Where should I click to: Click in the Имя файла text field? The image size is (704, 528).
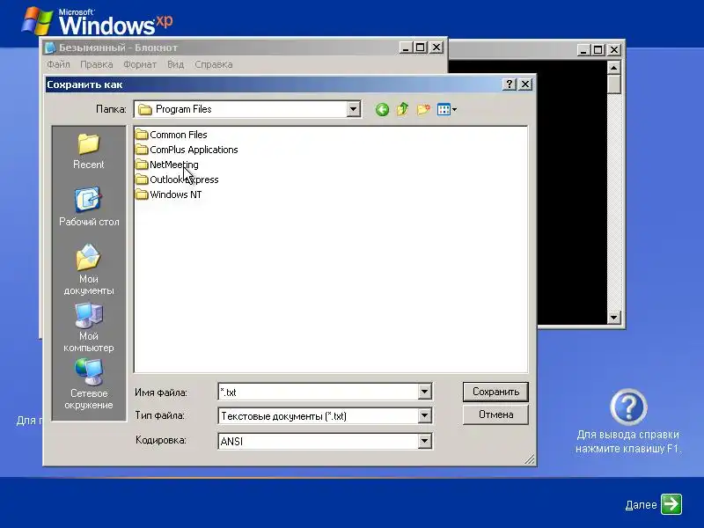(318, 392)
